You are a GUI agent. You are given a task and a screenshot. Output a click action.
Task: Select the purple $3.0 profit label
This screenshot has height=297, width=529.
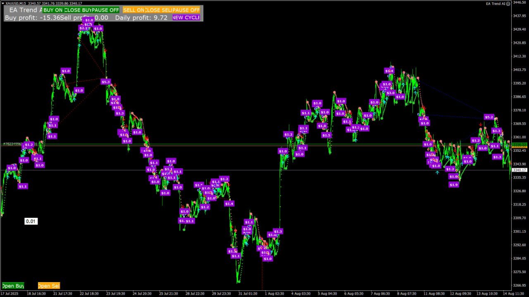[390, 93]
